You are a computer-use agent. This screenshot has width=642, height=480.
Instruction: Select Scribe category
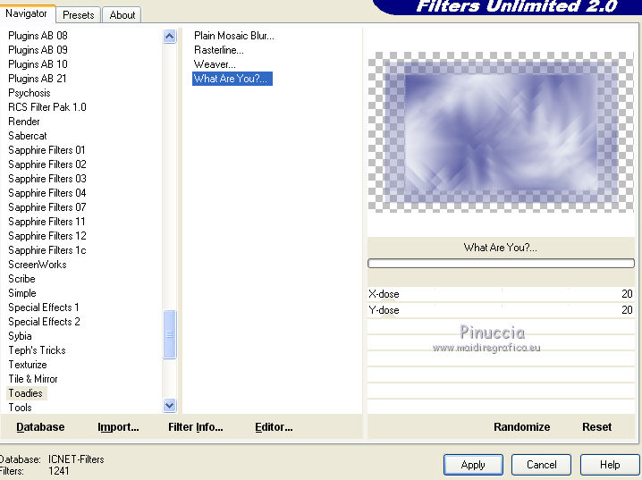21,279
